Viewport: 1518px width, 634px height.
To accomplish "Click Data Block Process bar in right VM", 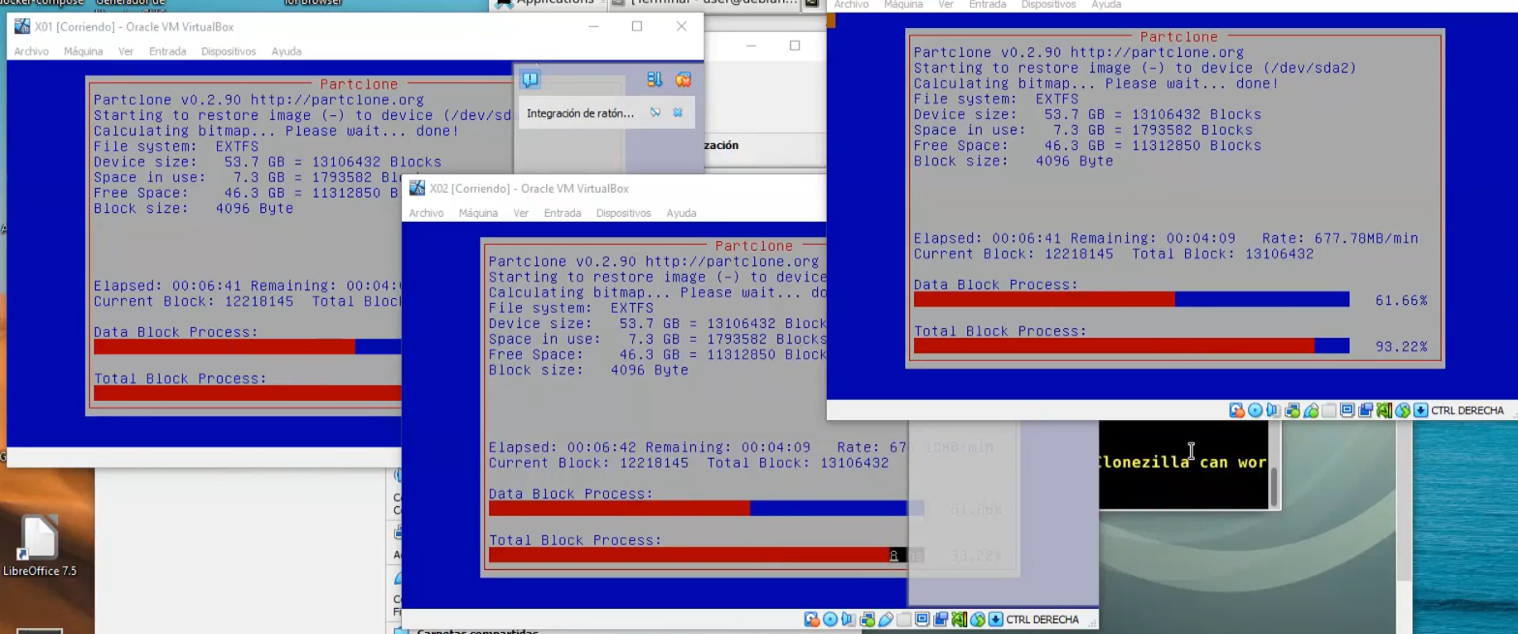I will [x=1132, y=300].
